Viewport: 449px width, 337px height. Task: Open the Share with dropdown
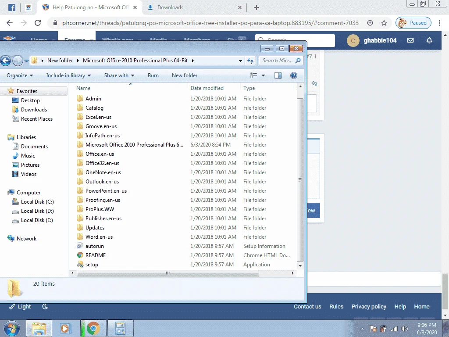119,75
